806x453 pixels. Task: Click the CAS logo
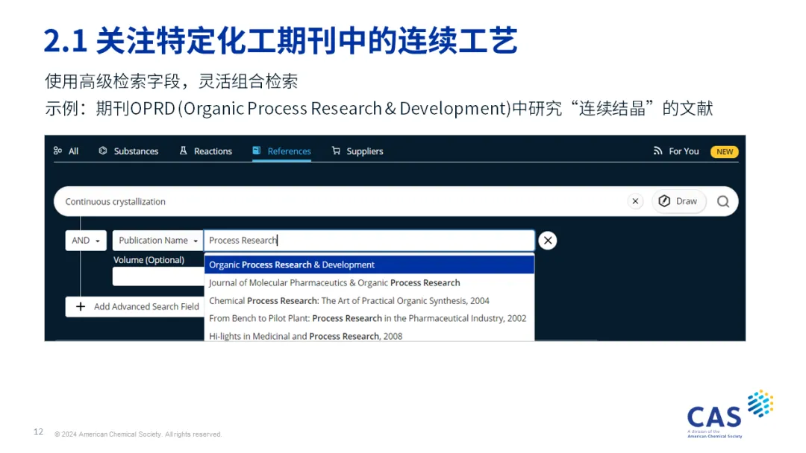pyautogui.click(x=730, y=414)
